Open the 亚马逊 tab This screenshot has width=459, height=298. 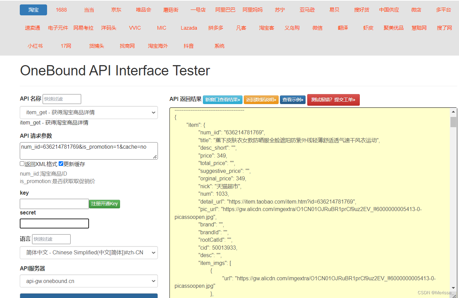(x=307, y=10)
